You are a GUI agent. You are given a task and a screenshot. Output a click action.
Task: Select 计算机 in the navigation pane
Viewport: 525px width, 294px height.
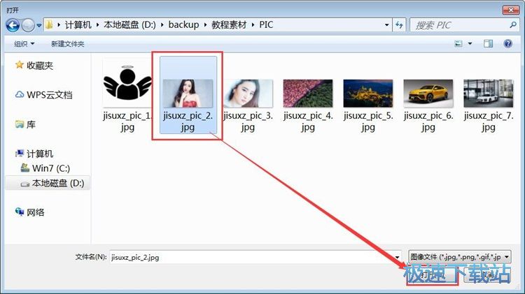point(40,154)
